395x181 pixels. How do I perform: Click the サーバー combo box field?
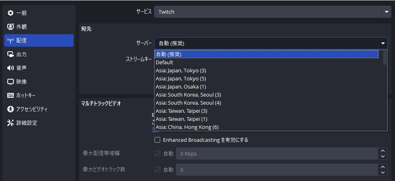click(x=271, y=43)
